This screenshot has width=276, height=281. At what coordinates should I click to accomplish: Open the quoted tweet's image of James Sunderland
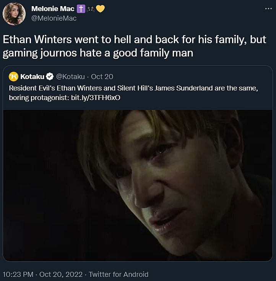point(138,185)
